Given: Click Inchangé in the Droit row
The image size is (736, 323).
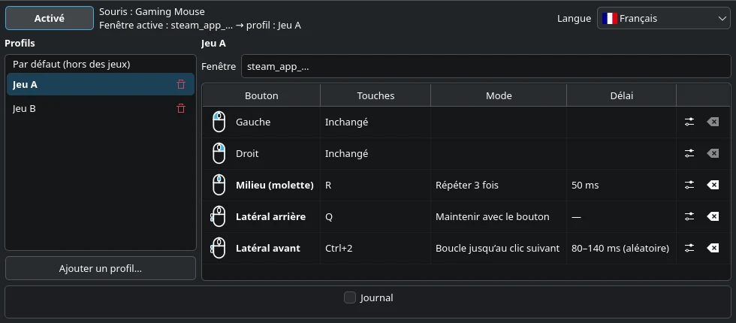Looking at the screenshot, I should pyautogui.click(x=346, y=153).
